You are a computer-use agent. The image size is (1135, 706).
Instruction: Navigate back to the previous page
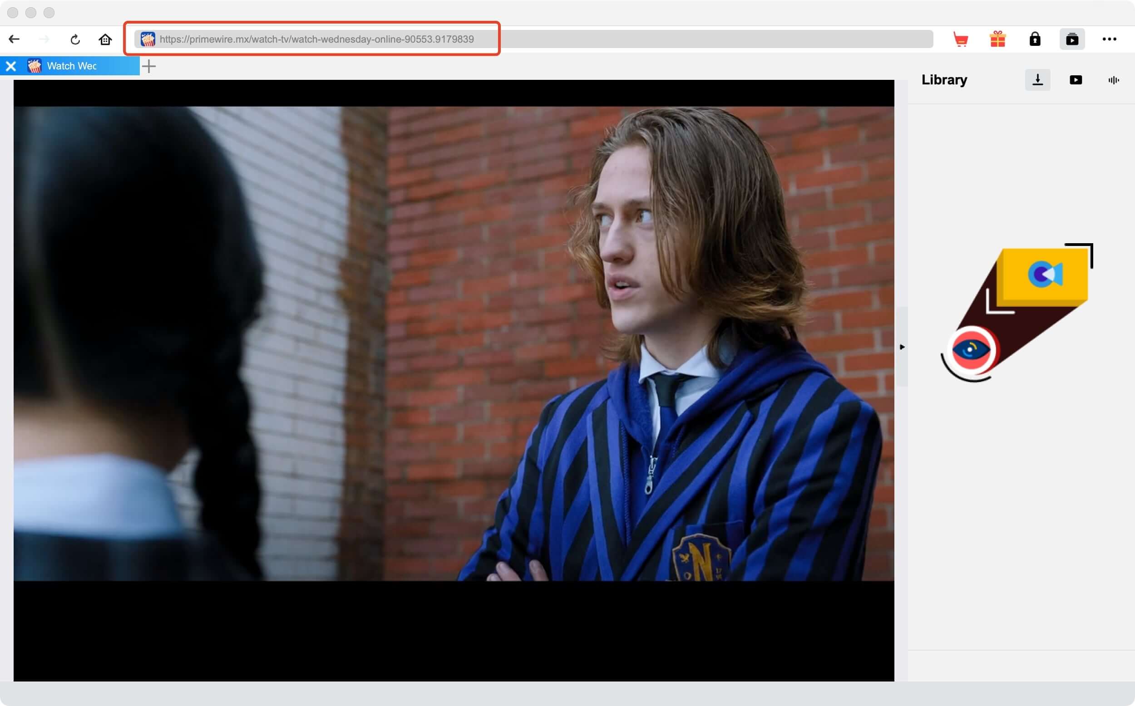[x=15, y=39]
